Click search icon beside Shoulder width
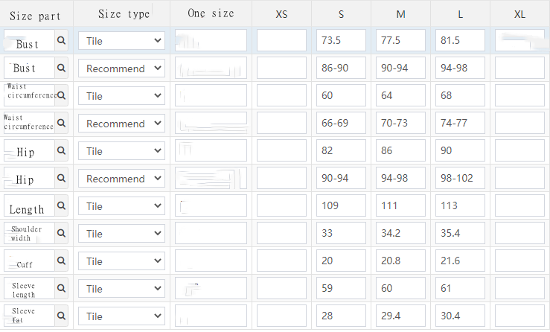 pos(61,234)
